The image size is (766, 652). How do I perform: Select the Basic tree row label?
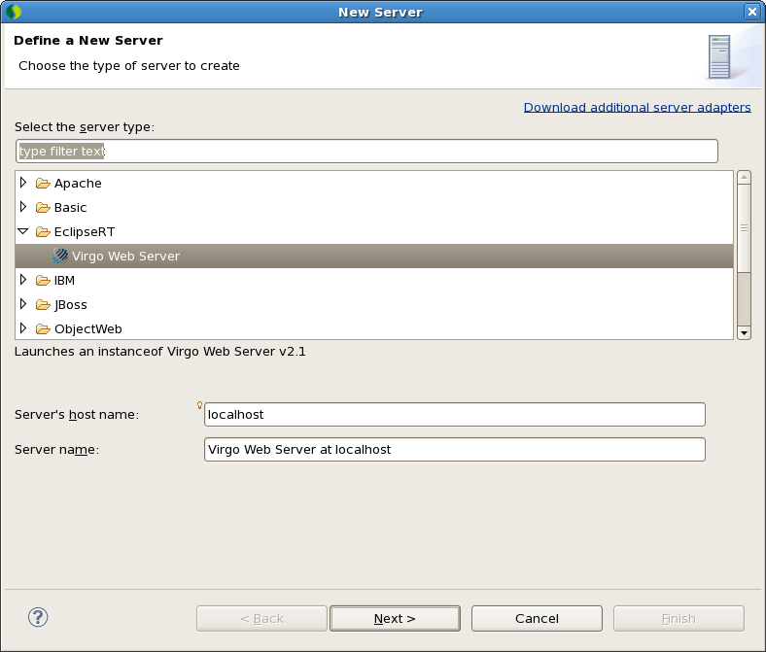point(70,208)
